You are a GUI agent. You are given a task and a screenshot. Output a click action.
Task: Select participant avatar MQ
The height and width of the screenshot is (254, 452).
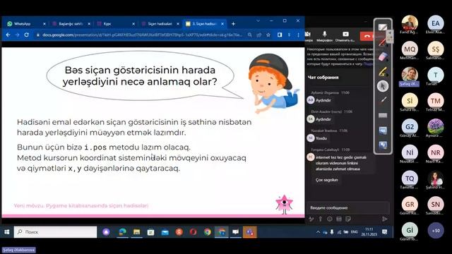click(x=410, y=49)
